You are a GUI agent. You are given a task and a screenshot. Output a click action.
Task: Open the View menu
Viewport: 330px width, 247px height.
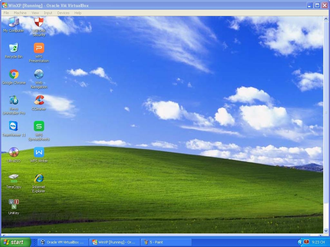35,13
